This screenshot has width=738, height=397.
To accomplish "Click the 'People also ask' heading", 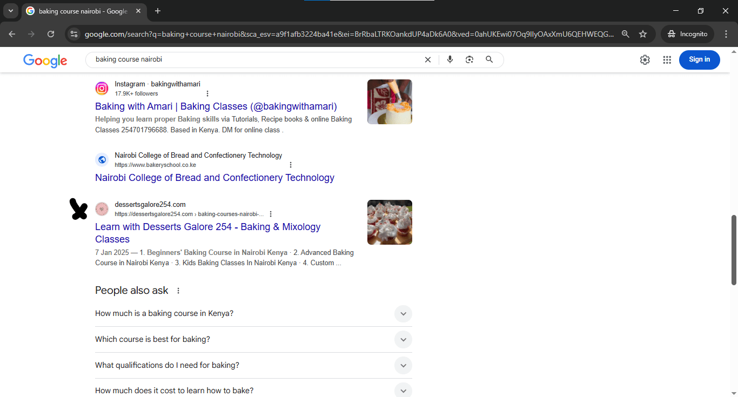I will pyautogui.click(x=132, y=291).
